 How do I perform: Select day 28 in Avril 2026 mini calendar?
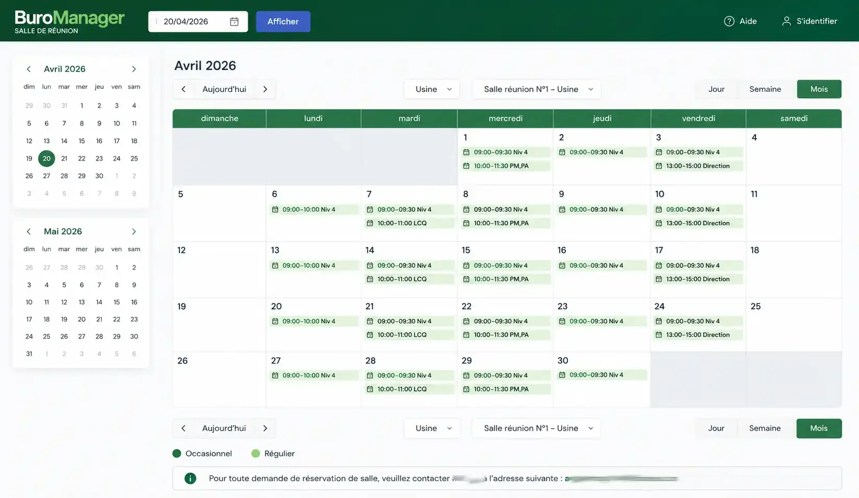(x=64, y=176)
